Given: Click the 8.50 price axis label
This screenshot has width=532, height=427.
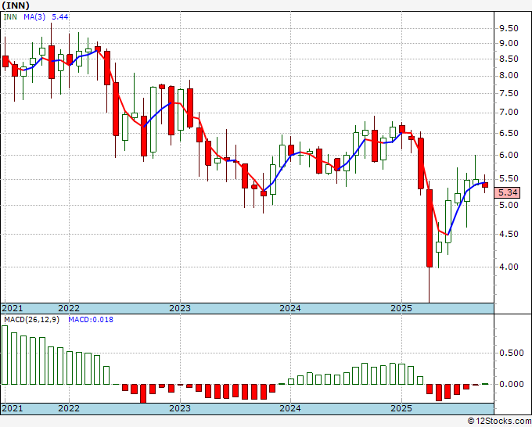Looking at the screenshot, I should tap(509, 59).
